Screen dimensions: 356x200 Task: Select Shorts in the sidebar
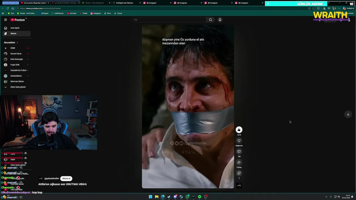click(x=16, y=34)
